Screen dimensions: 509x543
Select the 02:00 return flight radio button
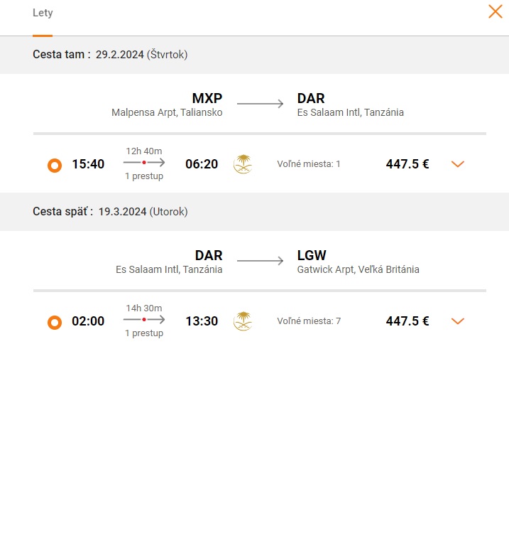tap(55, 323)
